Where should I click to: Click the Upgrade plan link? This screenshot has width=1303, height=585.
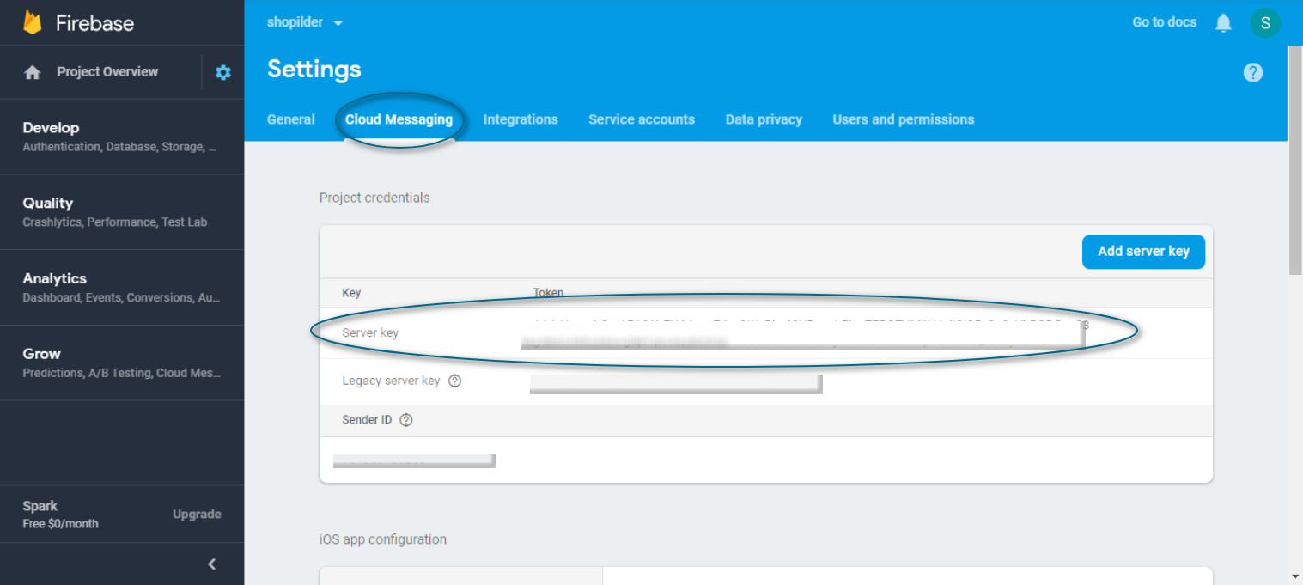[x=197, y=514]
